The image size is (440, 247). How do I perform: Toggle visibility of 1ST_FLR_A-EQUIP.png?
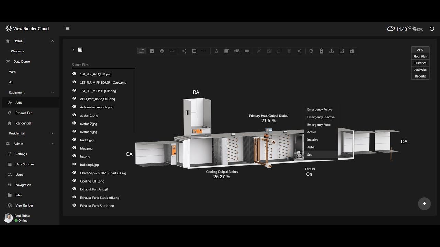(x=74, y=74)
